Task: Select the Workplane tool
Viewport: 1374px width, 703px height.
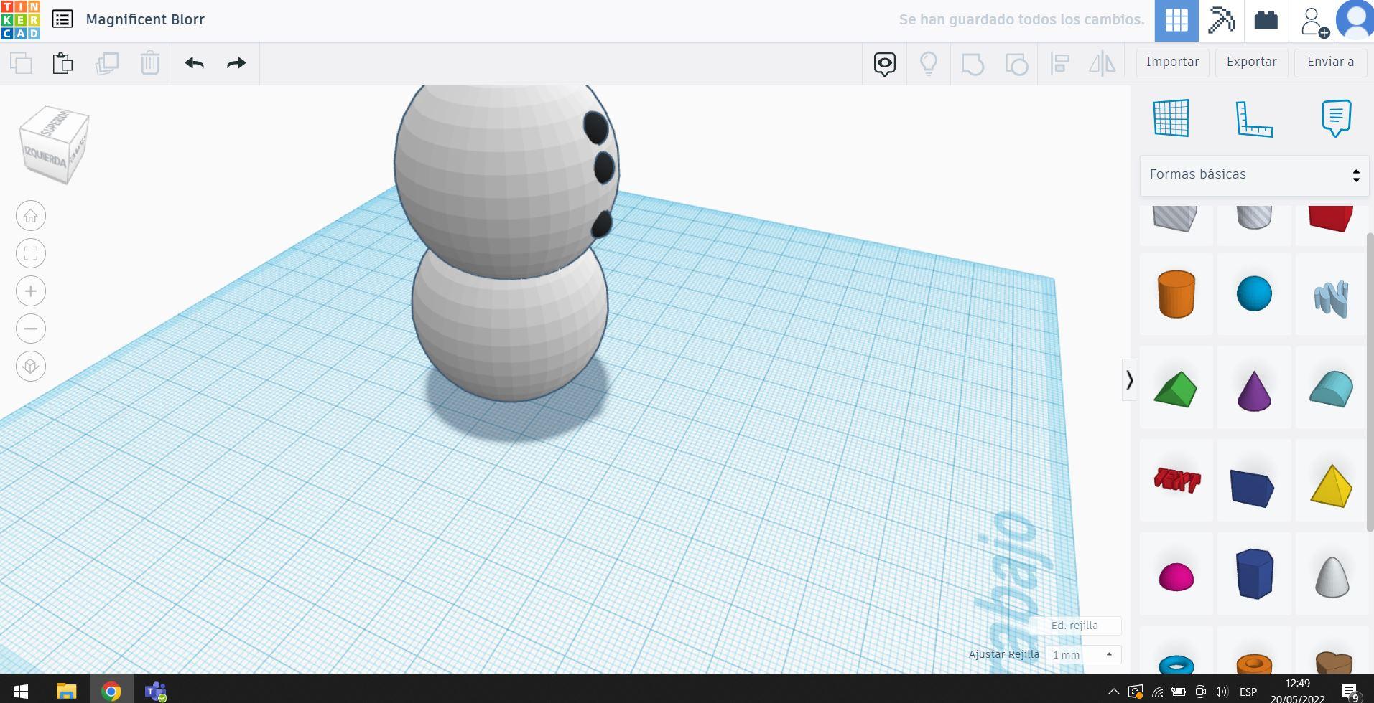Action: point(1171,118)
